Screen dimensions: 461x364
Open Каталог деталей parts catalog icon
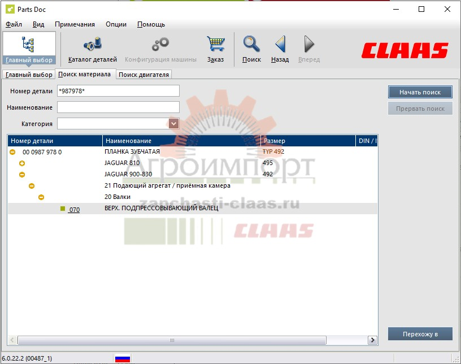93,44
